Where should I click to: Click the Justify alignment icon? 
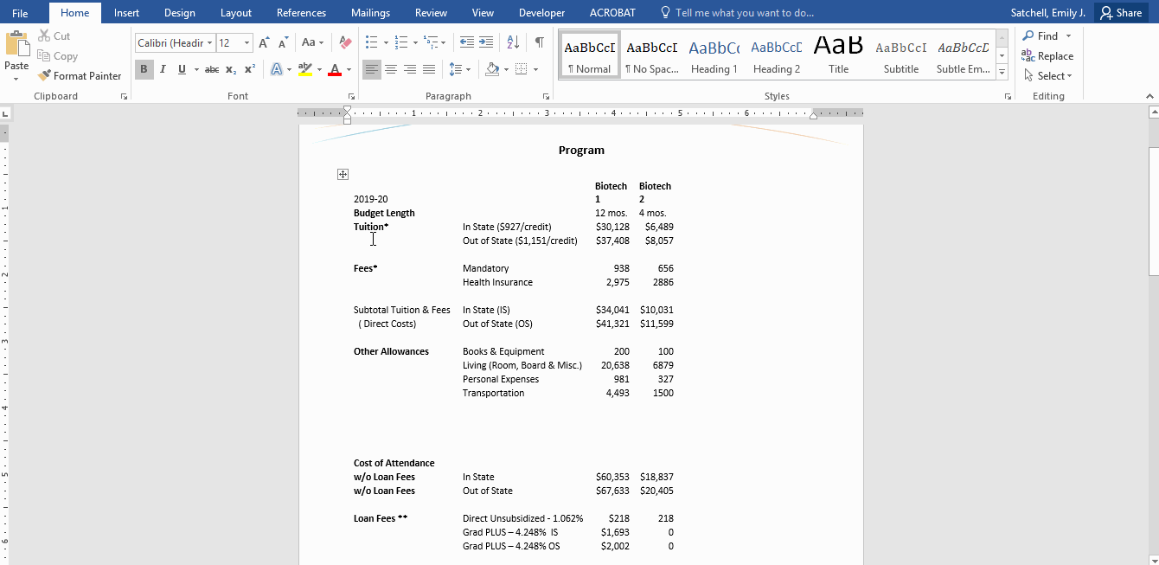(x=429, y=69)
